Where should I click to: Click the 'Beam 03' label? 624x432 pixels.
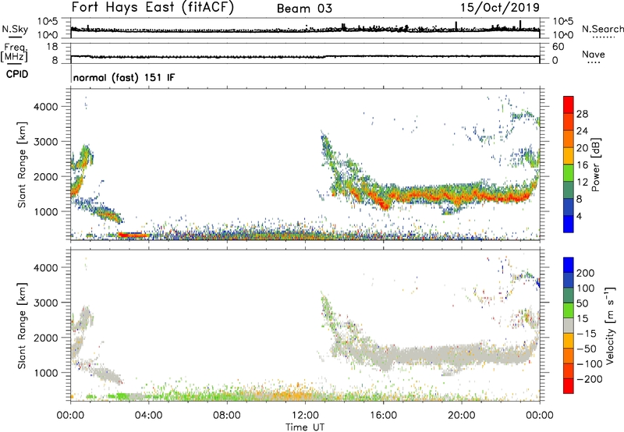click(304, 9)
